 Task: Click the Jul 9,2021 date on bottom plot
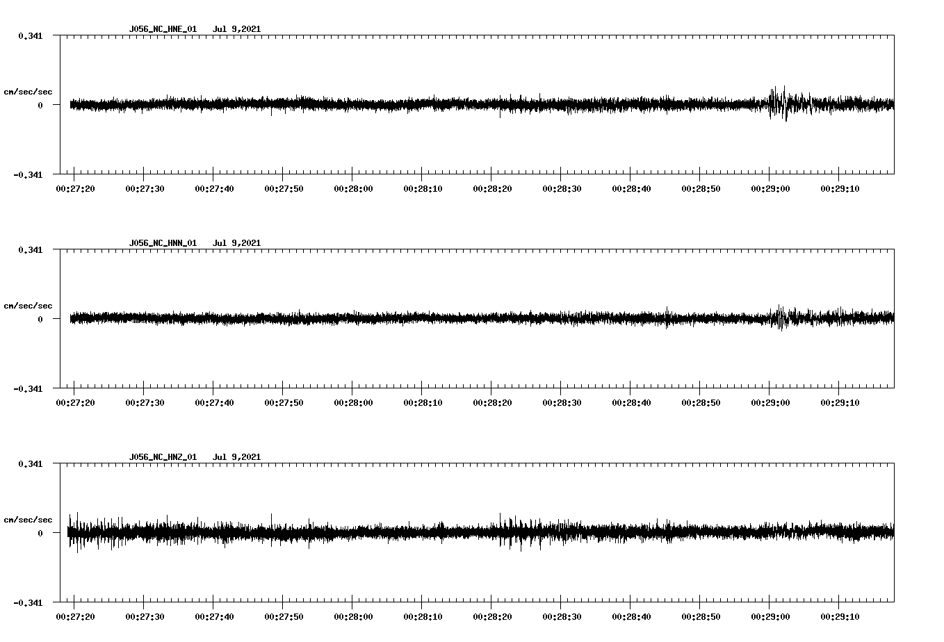[x=238, y=456]
